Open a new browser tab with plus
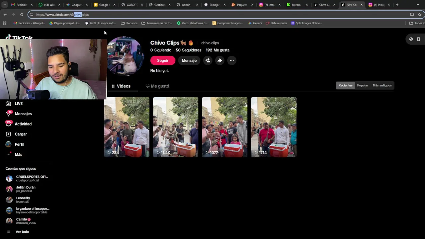 (397, 5)
